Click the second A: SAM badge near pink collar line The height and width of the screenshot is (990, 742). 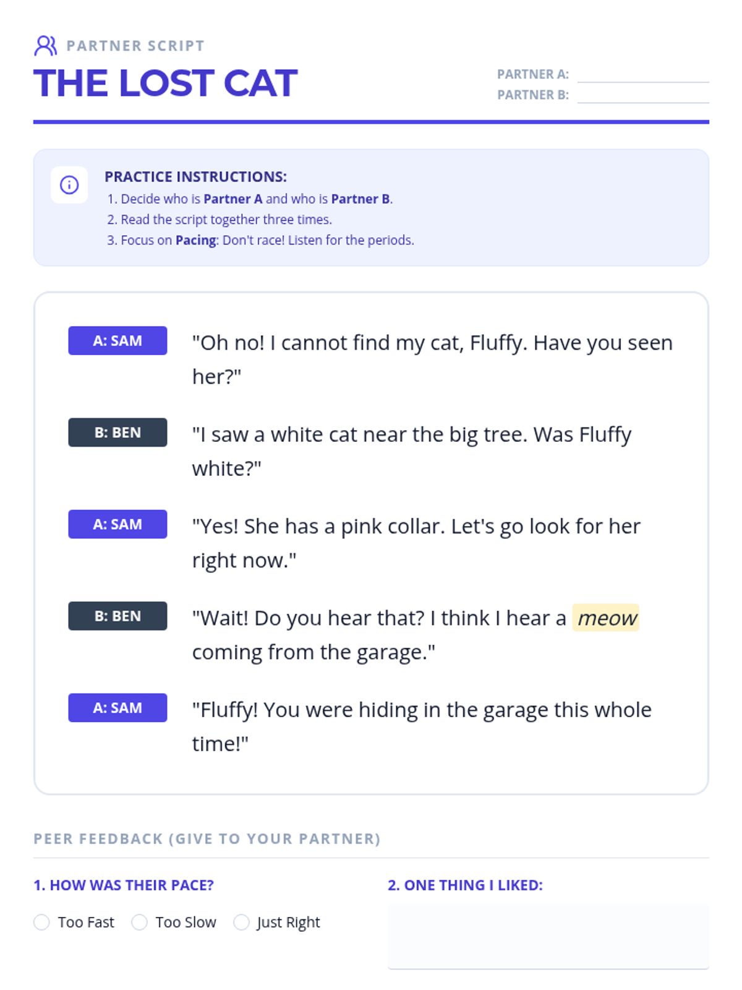(117, 524)
